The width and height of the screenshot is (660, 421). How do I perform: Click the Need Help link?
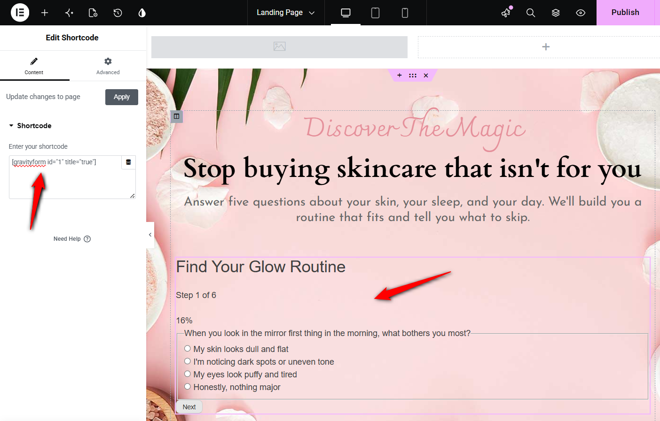click(72, 239)
